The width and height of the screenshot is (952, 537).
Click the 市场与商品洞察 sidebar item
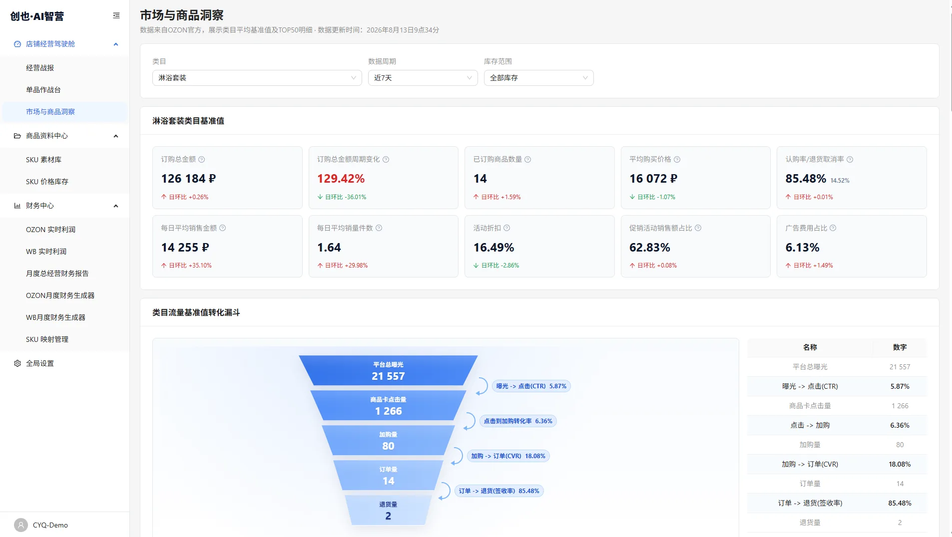tap(65, 112)
